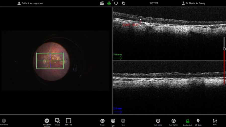Click the clapperboard recording icon in header
This screenshot has height=127, width=226.
pos(102,3)
